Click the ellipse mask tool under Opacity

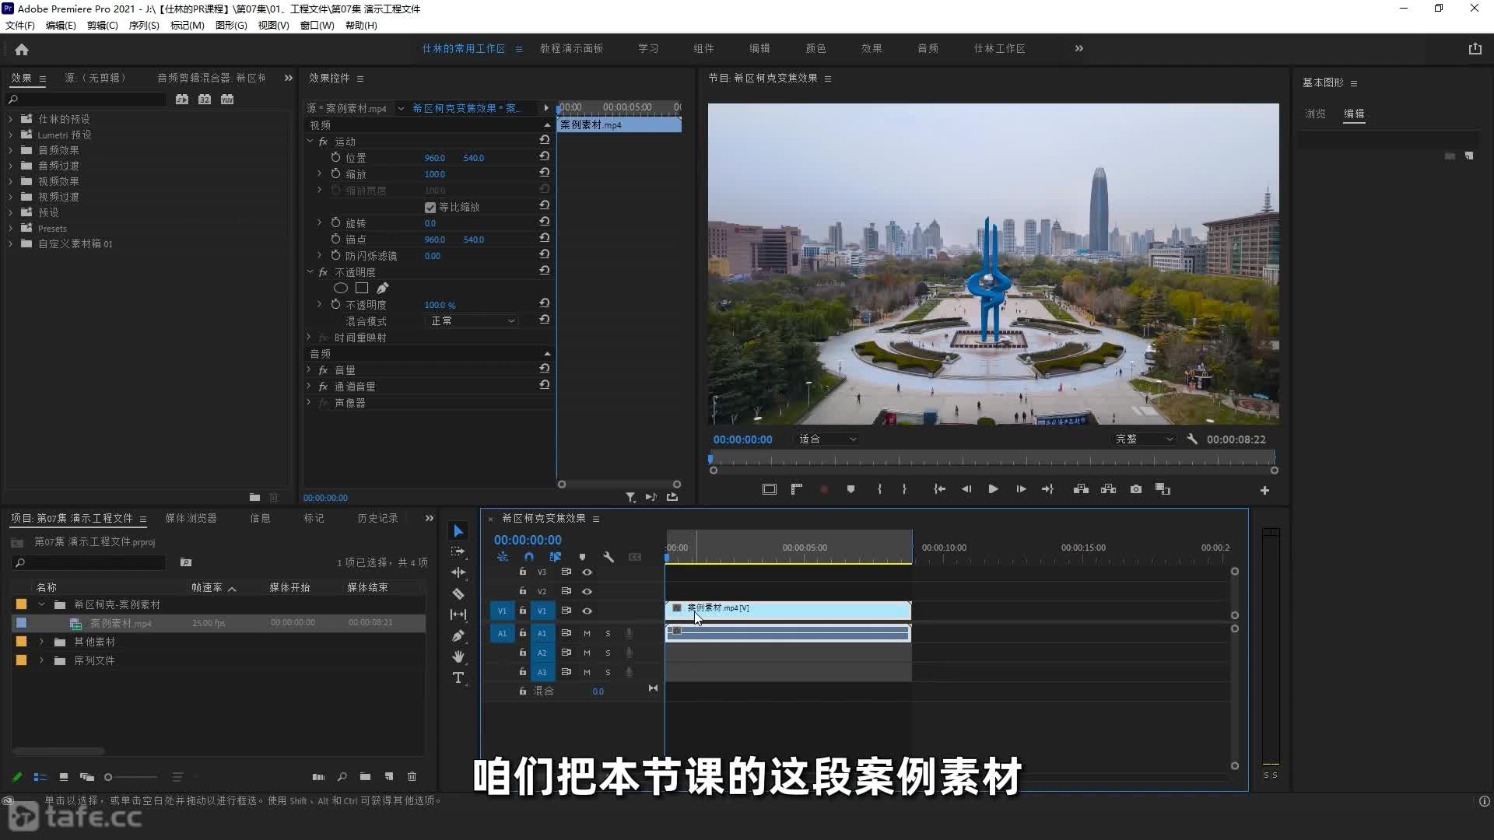pos(340,288)
